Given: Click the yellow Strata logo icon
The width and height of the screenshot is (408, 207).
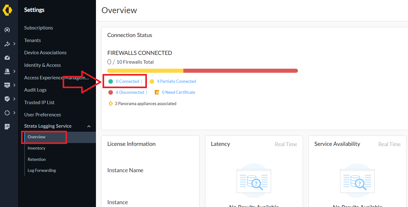Looking at the screenshot, I should pos(7,10).
